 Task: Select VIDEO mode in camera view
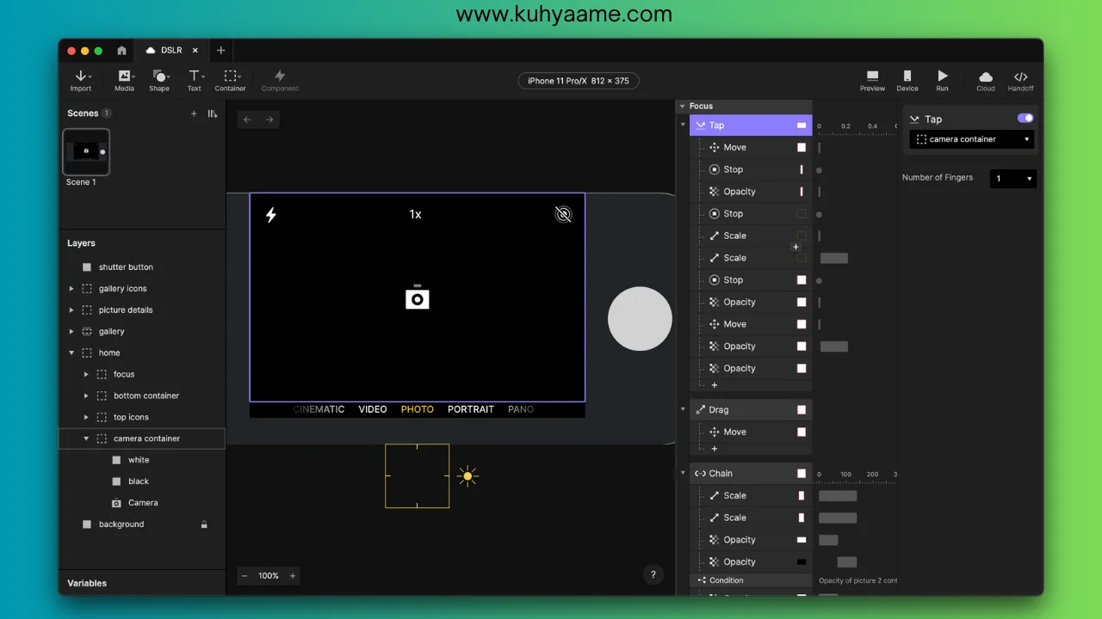373,409
